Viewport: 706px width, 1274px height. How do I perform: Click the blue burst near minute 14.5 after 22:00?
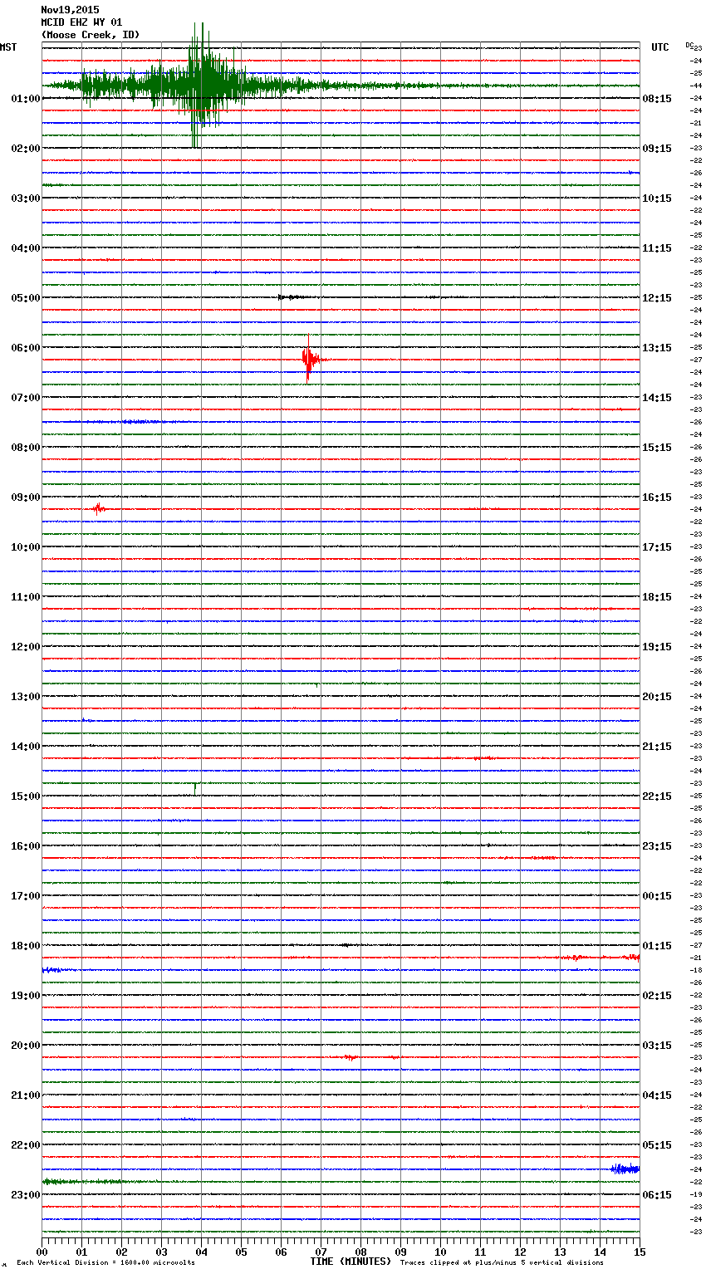(625, 1169)
